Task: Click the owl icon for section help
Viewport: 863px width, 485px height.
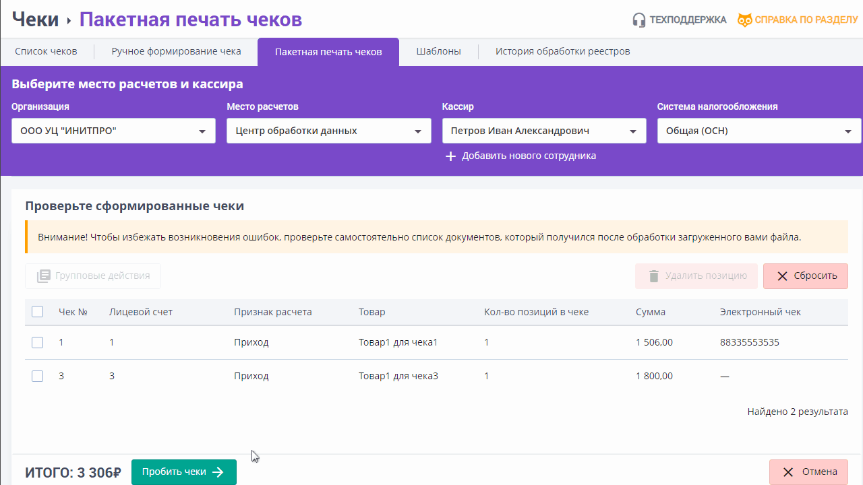Action: 744,20
